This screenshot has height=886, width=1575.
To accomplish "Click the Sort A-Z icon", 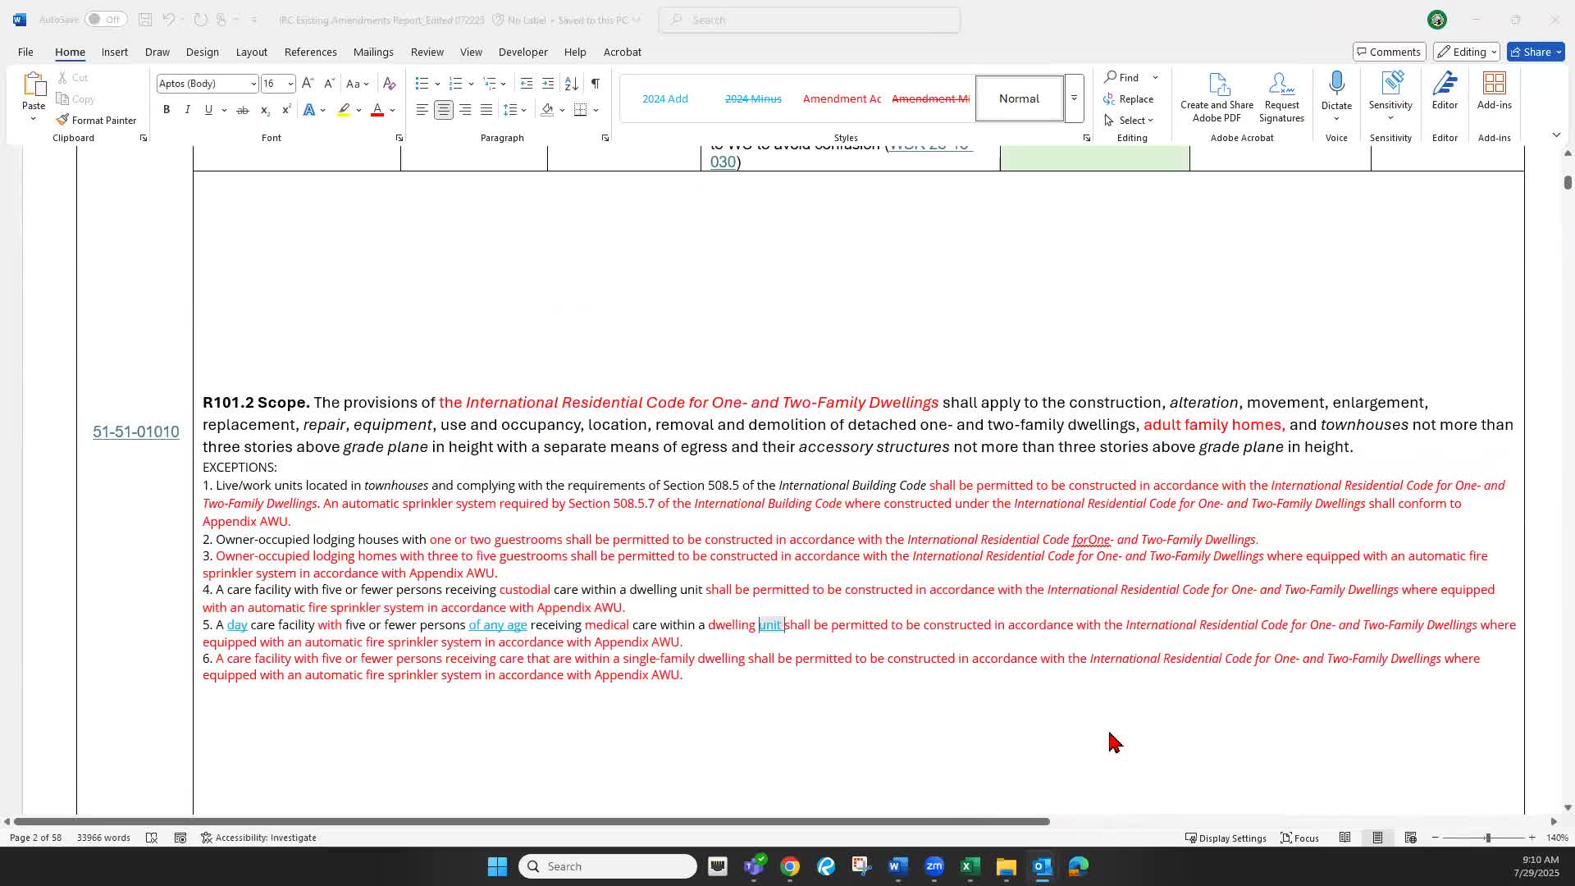I will [x=572, y=84].
